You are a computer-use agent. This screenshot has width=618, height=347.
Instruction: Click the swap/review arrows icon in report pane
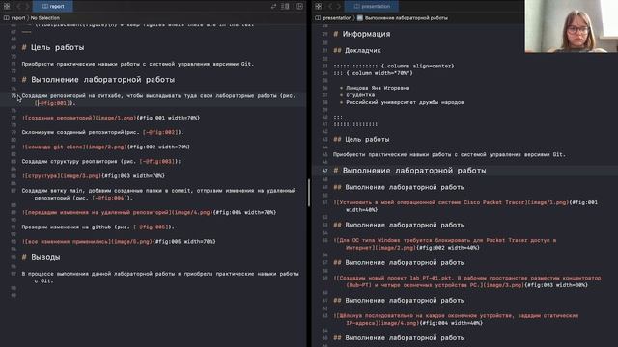pyautogui.click(x=273, y=6)
